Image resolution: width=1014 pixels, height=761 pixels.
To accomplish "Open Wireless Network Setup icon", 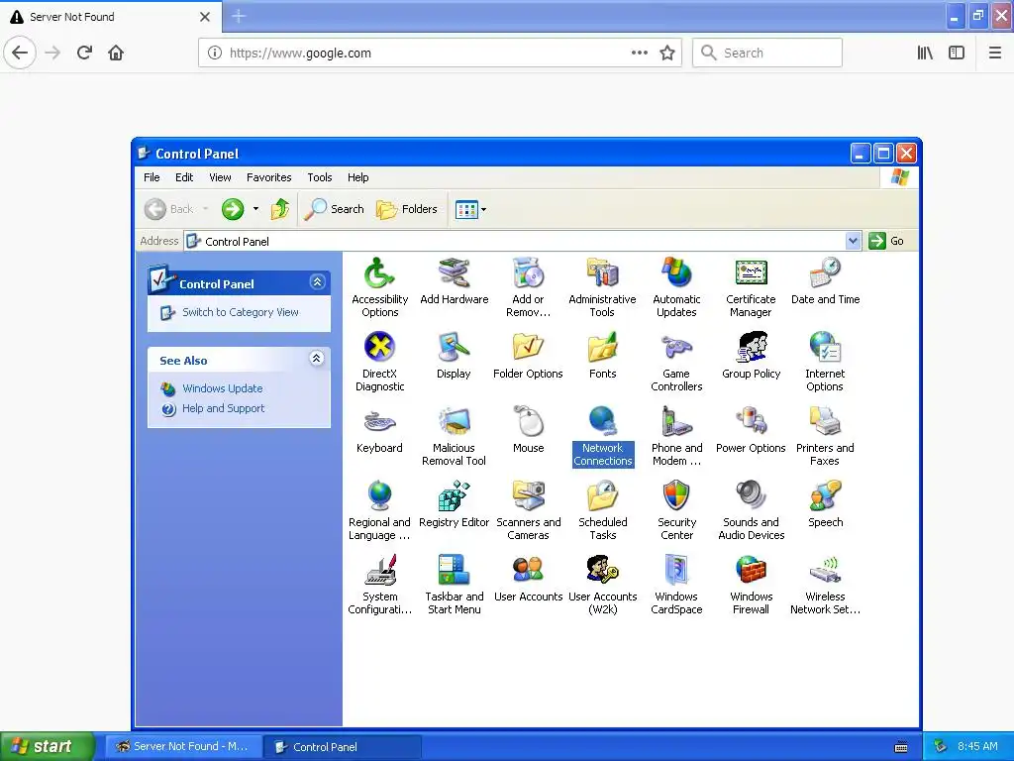I will (825, 585).
